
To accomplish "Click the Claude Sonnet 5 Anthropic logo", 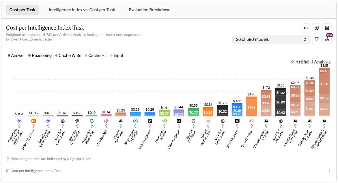I will pyautogui.click(x=266, y=121).
